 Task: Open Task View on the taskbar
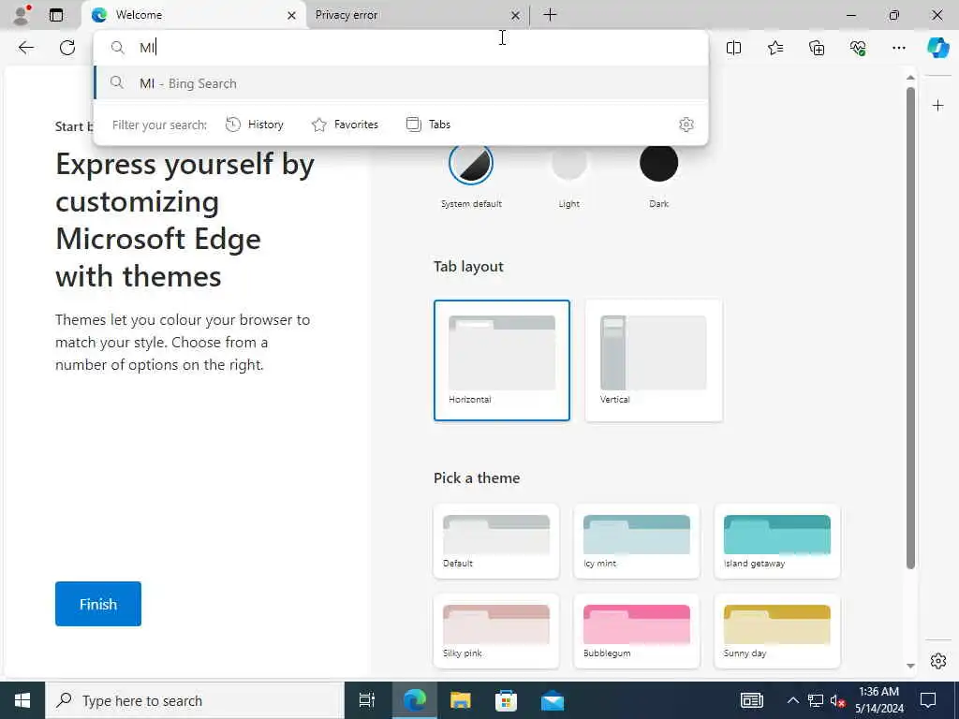[x=367, y=700]
